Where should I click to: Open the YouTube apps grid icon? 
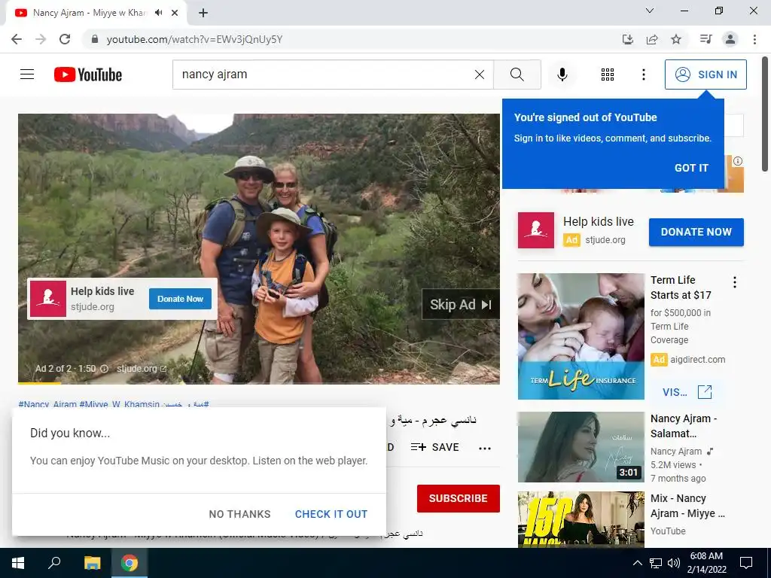coord(608,75)
